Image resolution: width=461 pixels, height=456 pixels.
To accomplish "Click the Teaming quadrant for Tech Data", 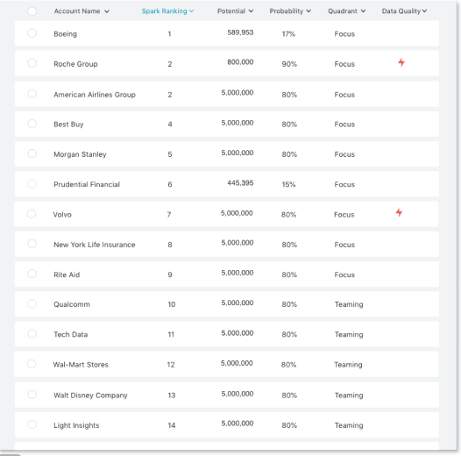I will [349, 334].
